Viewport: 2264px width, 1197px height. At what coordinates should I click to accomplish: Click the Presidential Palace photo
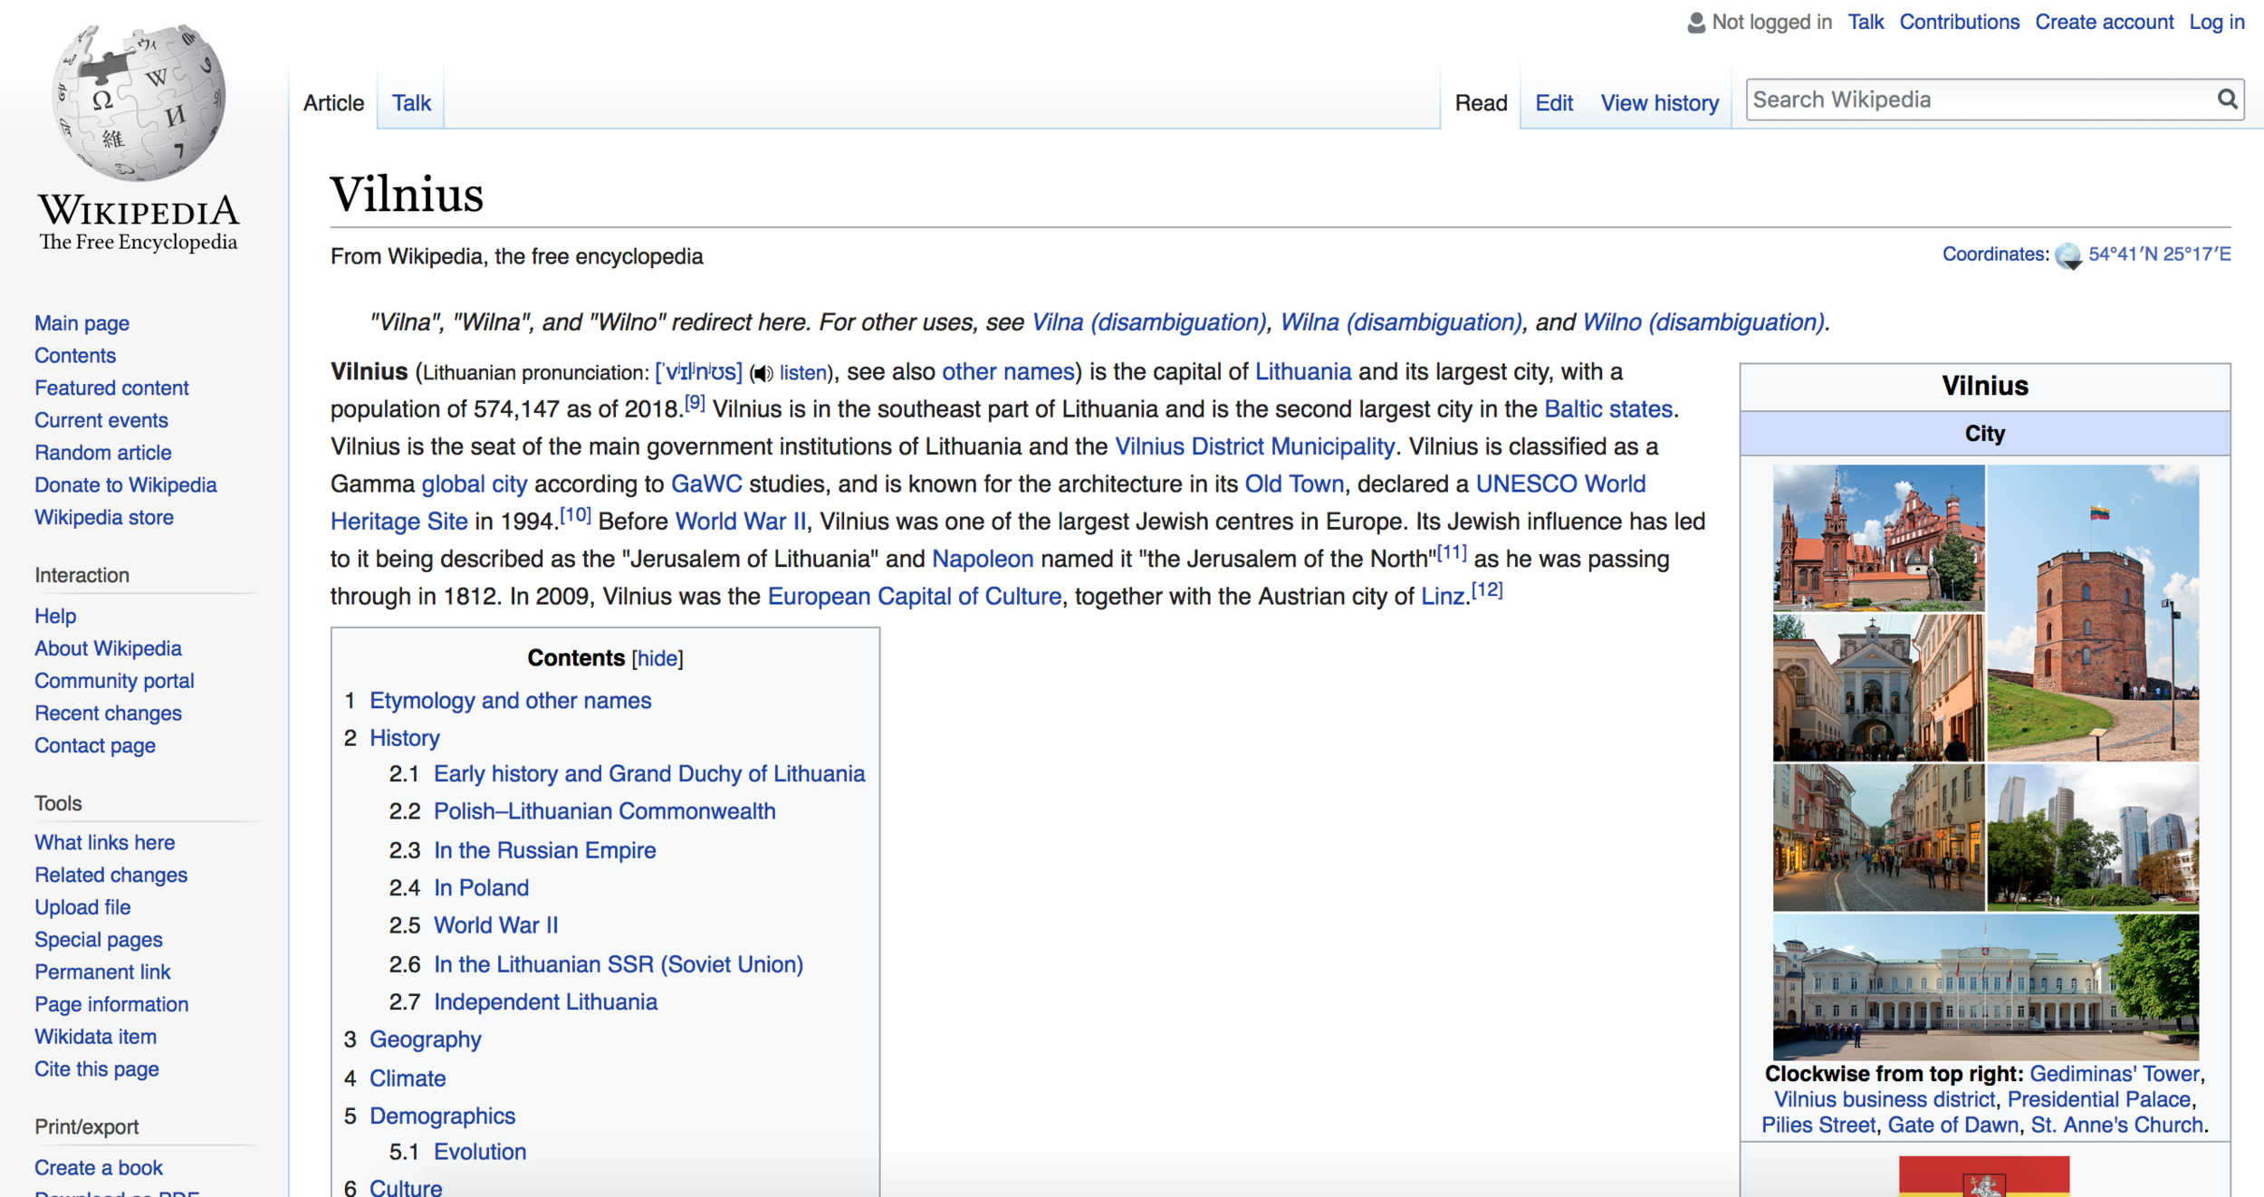(x=1985, y=987)
